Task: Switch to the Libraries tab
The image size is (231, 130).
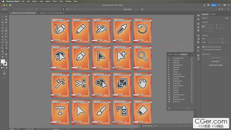Action: pos(213,14)
